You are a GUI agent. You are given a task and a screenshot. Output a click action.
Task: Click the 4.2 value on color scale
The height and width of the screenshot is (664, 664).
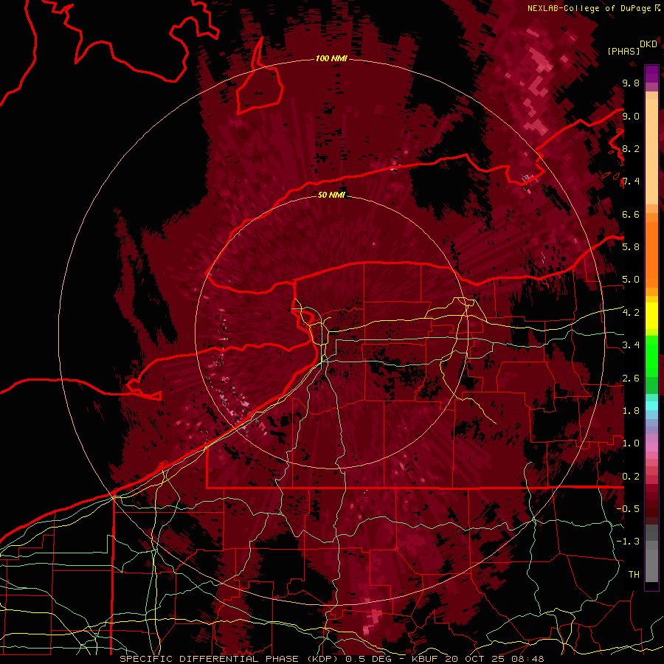click(x=631, y=313)
